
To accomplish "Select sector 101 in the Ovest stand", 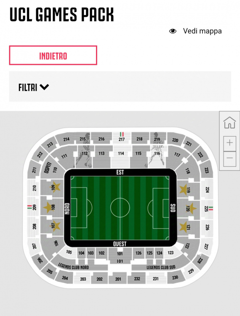I will [120, 256].
